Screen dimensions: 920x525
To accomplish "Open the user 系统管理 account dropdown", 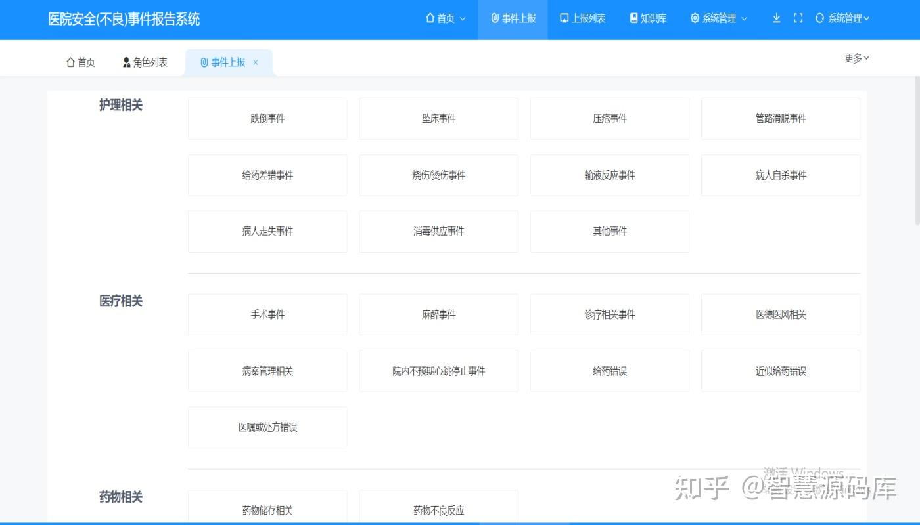I will tap(842, 18).
